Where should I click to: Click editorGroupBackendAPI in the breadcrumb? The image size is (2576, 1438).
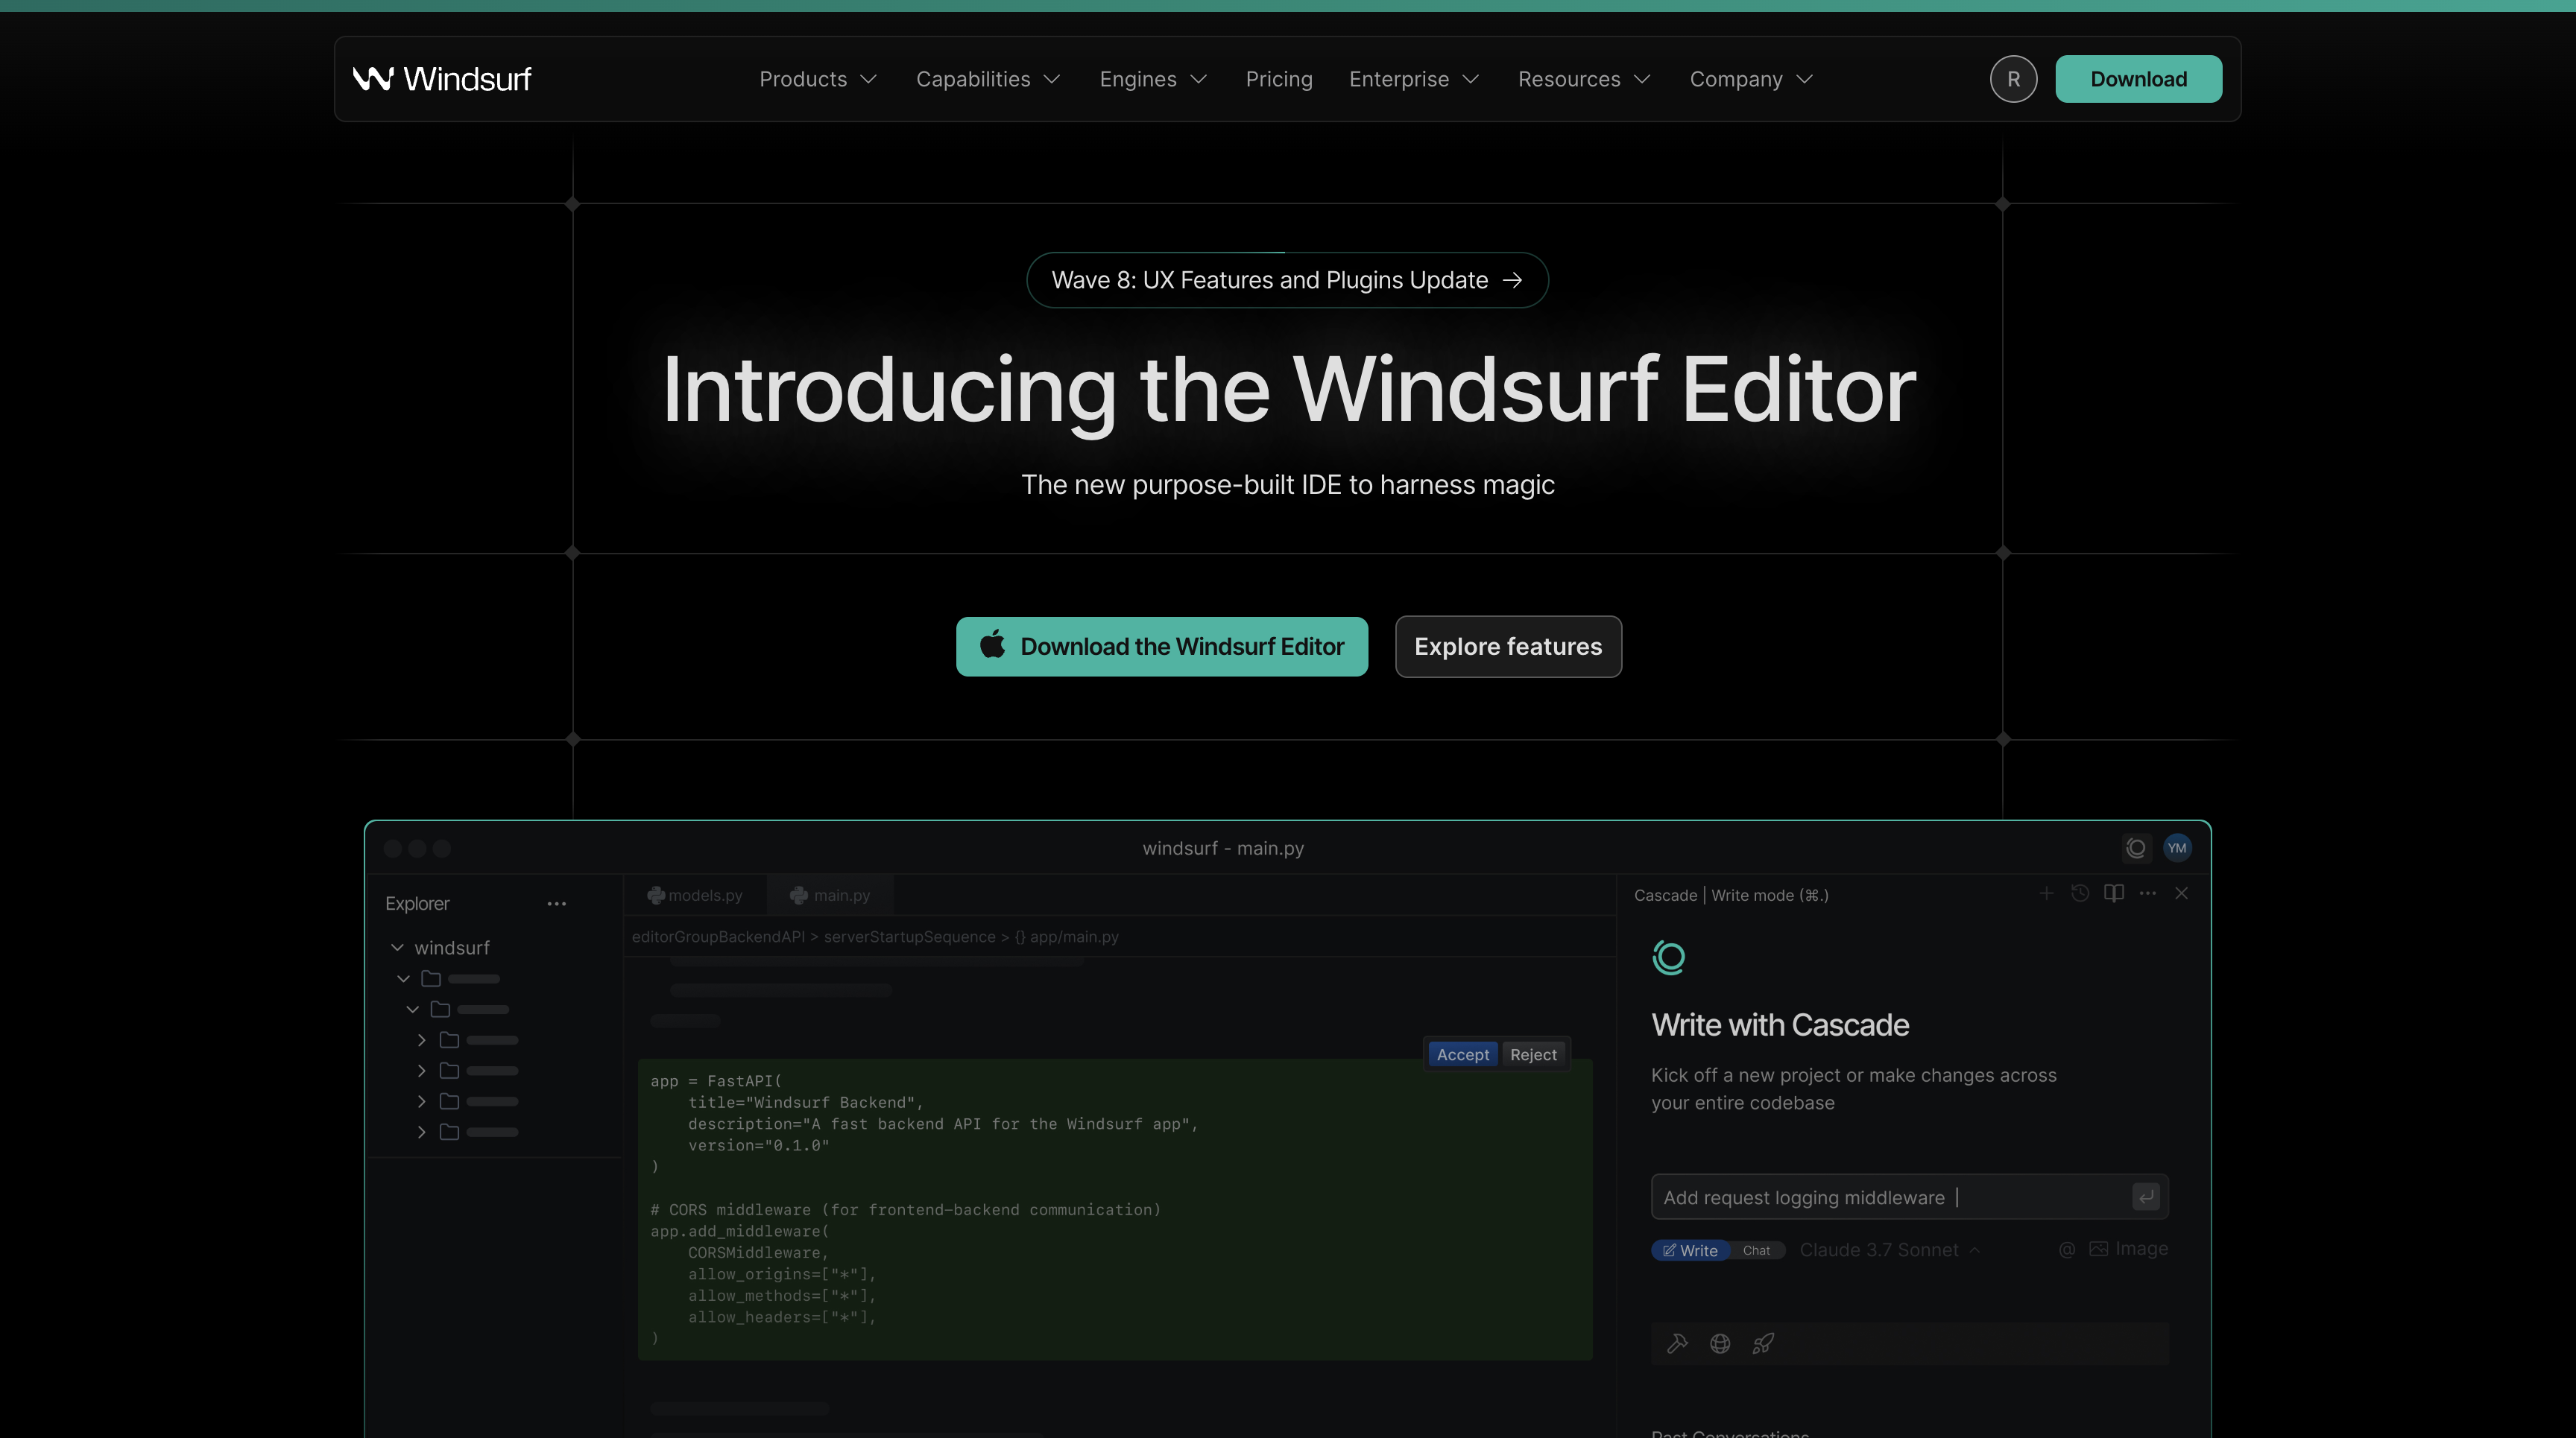pos(718,937)
